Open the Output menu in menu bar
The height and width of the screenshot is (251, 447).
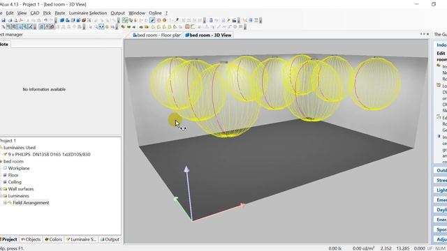tap(118, 13)
